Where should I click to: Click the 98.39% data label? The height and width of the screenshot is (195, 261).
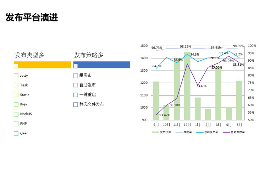pos(238,46)
